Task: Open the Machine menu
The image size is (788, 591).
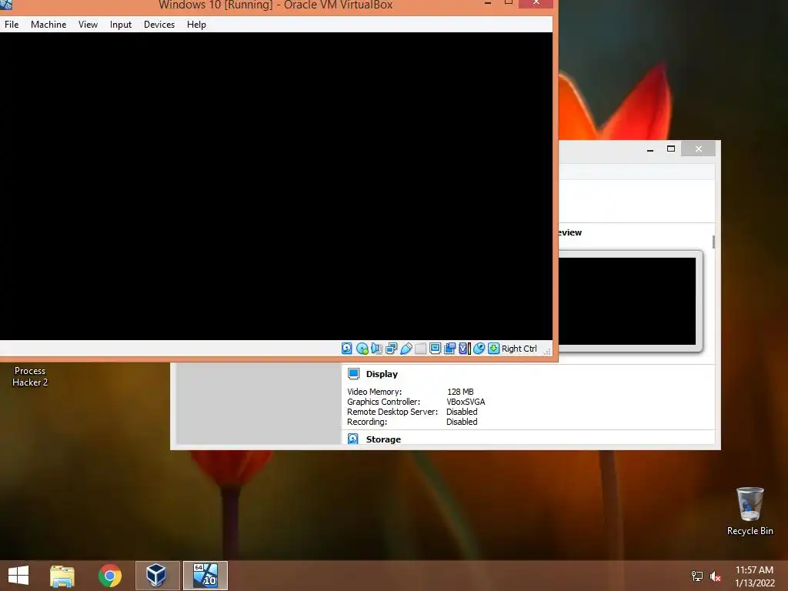Action: point(48,24)
